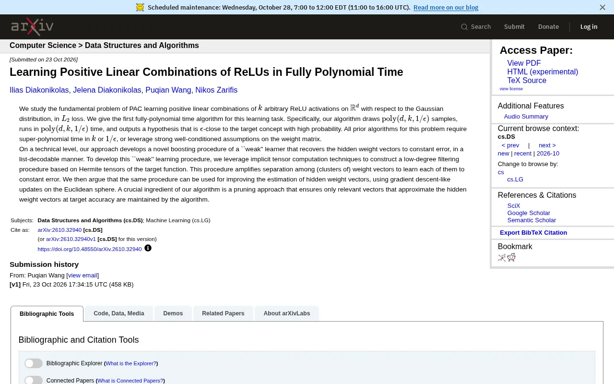The height and width of the screenshot is (384, 614).
Task: Click Submit in header
Action: coord(514,27)
